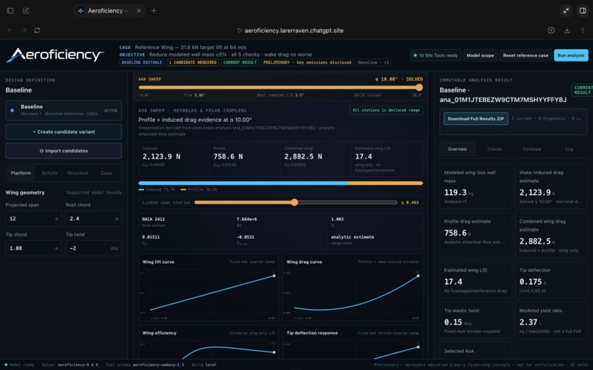Screen dimensions: 593x370
Task: Click the add-to-reading circle icon near address bar
Action: (x=551, y=30)
